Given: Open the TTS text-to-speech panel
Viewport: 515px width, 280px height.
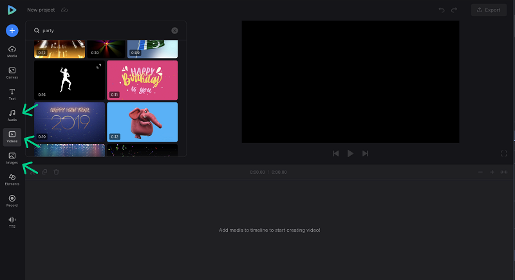Looking at the screenshot, I should point(12,222).
